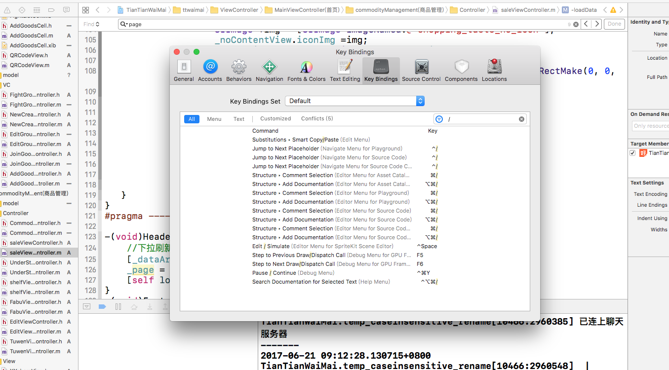The width and height of the screenshot is (669, 370).
Task: Select the Conflicts (5) filter tab
Action: tap(317, 119)
